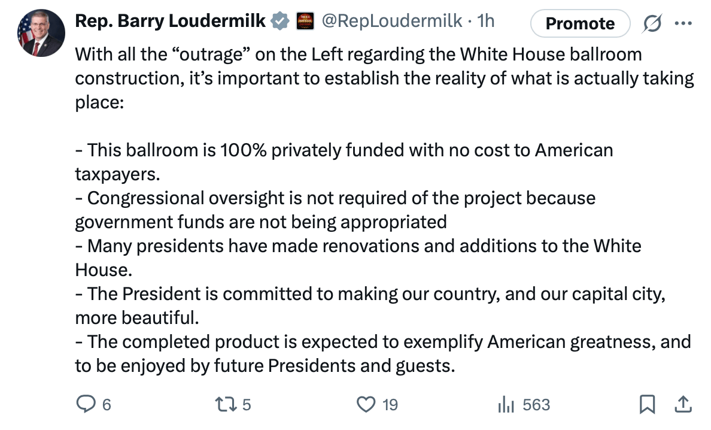This screenshot has height=430, width=711.
Task: Click the reply count of 6
Action: coord(107,405)
